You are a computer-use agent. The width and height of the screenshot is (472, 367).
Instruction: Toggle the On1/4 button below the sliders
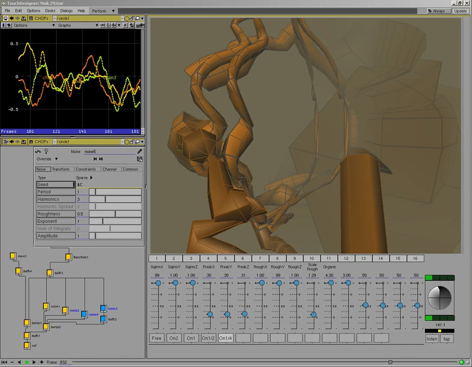pyautogui.click(x=226, y=338)
